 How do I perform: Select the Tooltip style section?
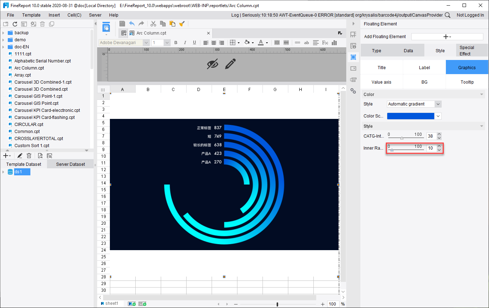[x=467, y=82]
